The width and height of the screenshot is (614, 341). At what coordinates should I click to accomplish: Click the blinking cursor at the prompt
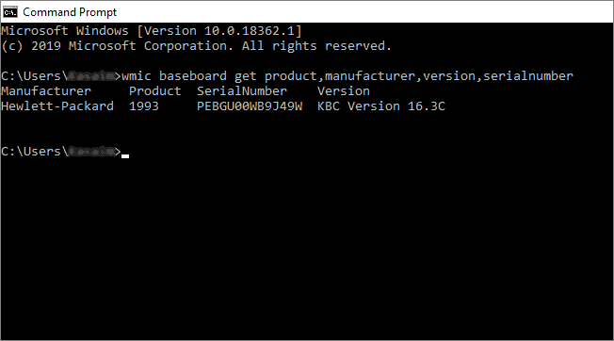[125, 155]
